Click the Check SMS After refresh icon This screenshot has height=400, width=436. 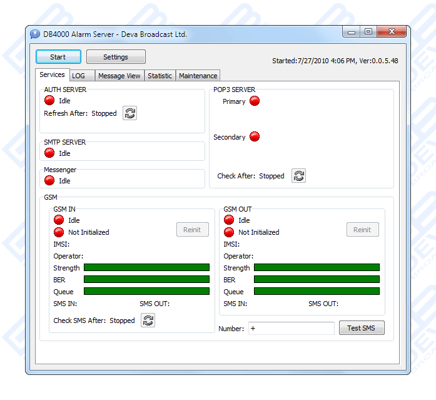[x=148, y=321]
